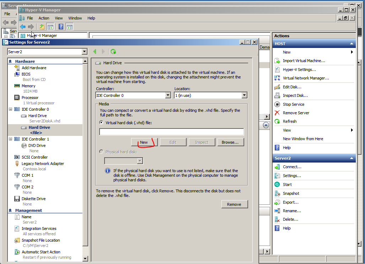Expand the View submenu in Actions pane
This screenshot has height=264, width=365.
click(352, 130)
